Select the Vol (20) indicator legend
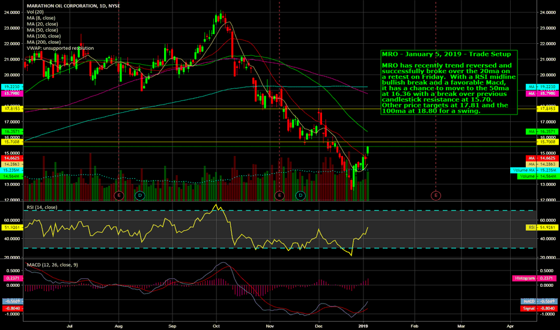The height and width of the screenshot is (330, 560). pyautogui.click(x=35, y=12)
